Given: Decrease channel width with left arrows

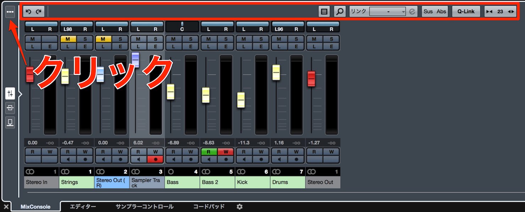Looking at the screenshot, I should point(490,11).
